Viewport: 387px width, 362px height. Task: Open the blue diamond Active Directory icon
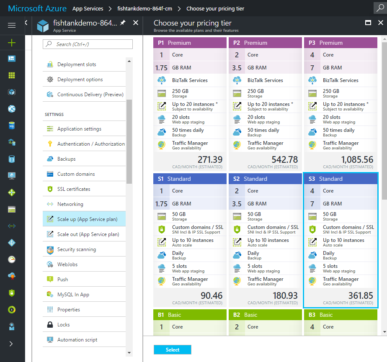12,243
